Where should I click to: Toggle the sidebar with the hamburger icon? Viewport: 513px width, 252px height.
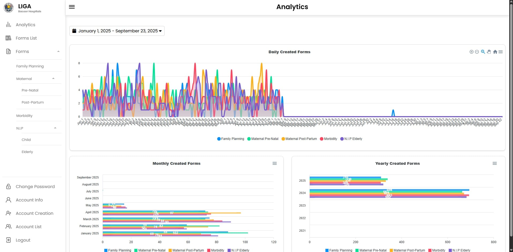[x=72, y=7]
